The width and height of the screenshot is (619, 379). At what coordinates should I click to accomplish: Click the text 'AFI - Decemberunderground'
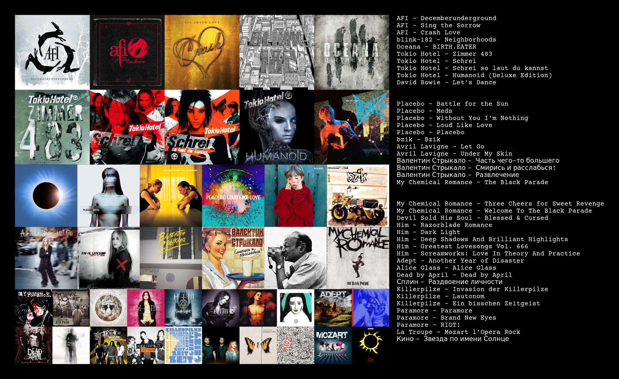pyautogui.click(x=447, y=18)
